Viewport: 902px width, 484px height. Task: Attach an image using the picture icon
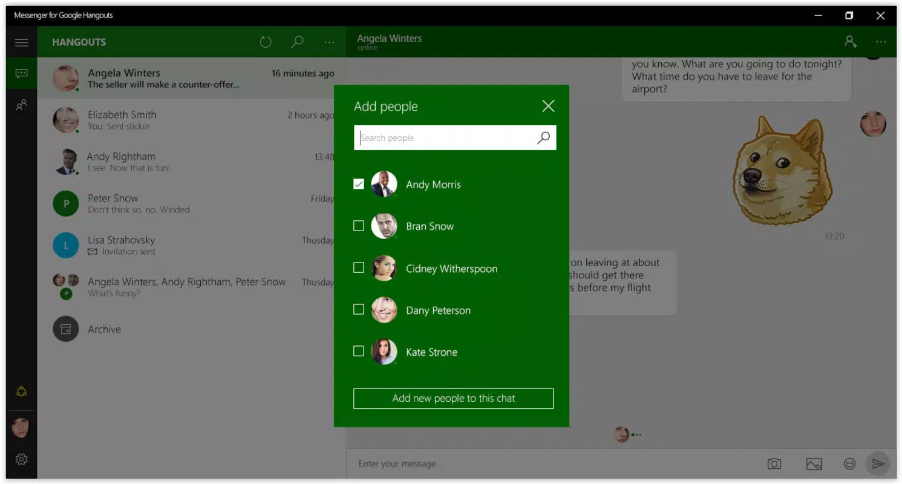tap(814, 464)
